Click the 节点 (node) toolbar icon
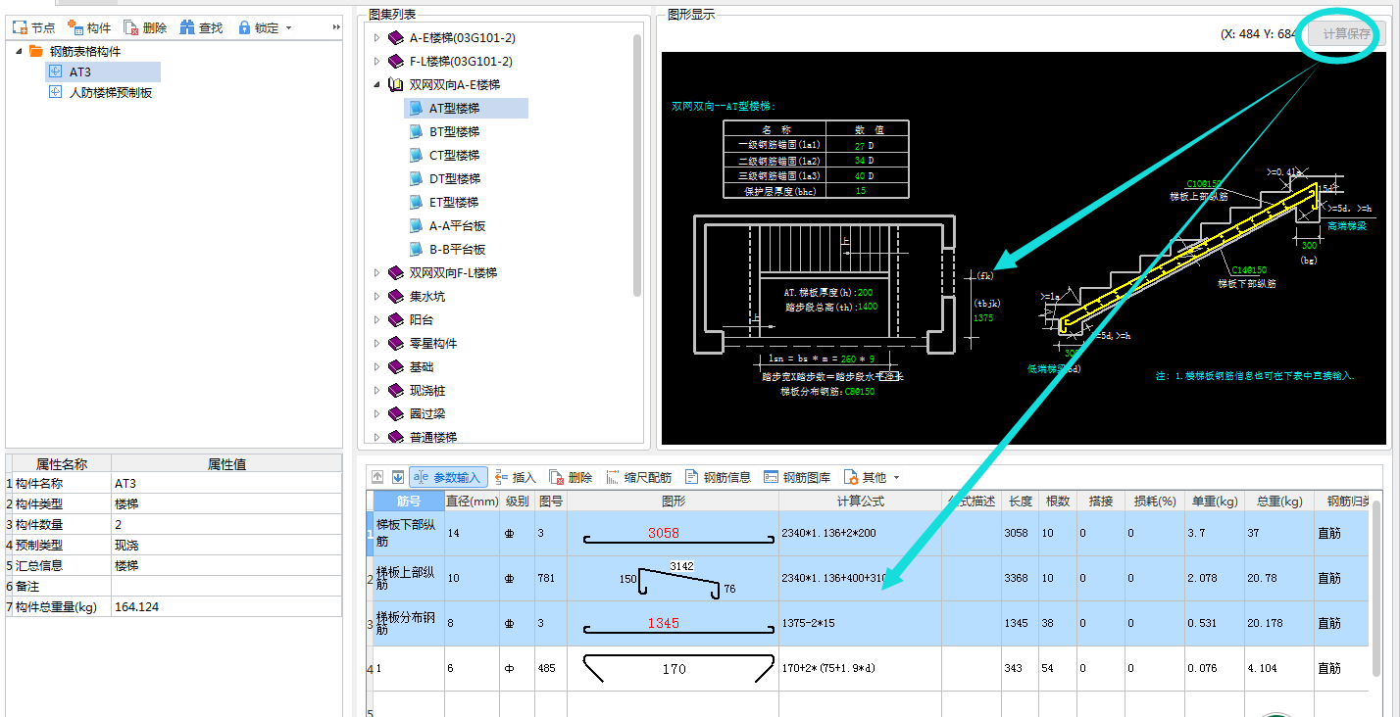The width and height of the screenshot is (1400, 717). [x=19, y=28]
